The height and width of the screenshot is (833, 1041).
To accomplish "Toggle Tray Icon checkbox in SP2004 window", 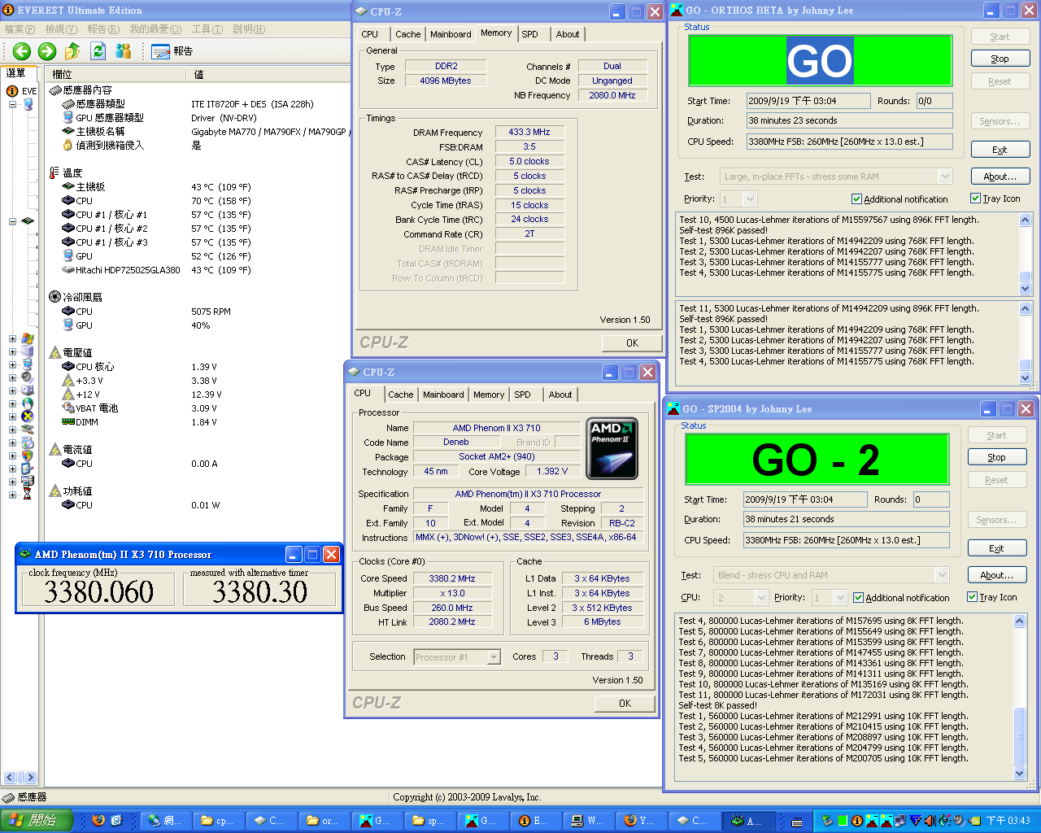I will tap(972, 597).
